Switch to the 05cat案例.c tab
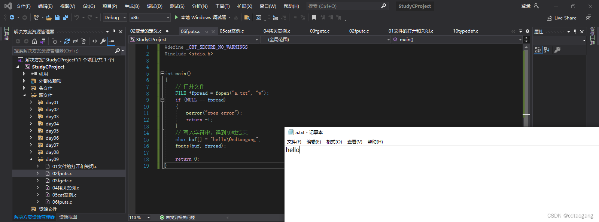599x222 pixels. (232, 31)
